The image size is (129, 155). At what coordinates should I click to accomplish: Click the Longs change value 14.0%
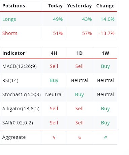107,19
